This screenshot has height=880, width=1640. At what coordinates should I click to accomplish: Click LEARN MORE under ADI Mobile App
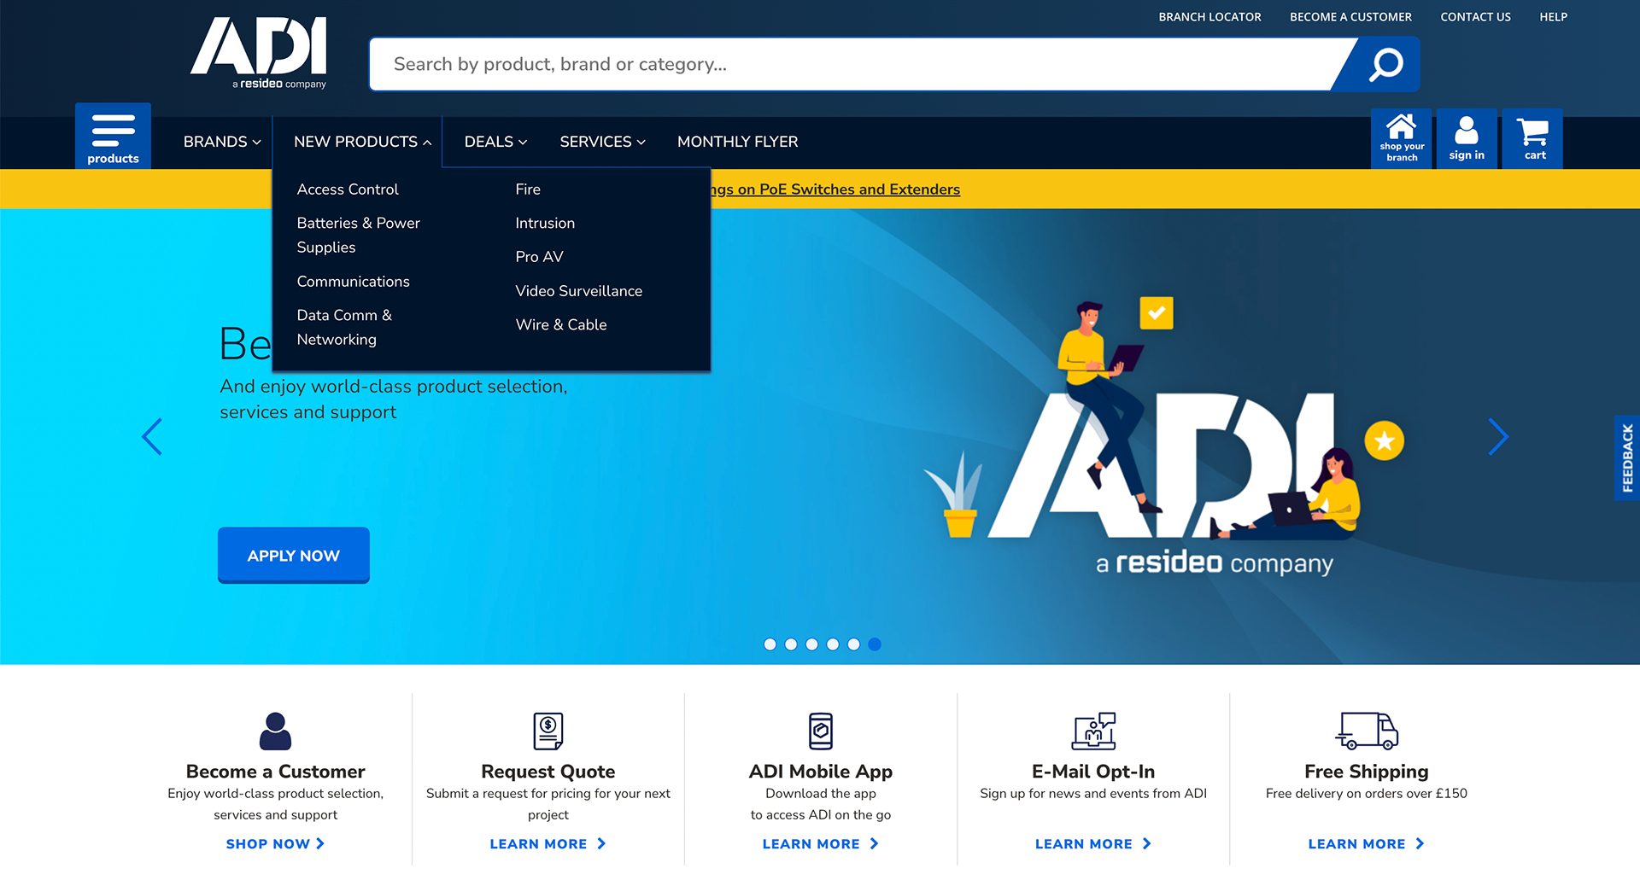(x=821, y=844)
